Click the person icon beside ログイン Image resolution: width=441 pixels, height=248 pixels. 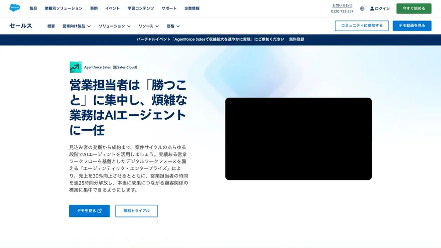click(372, 9)
